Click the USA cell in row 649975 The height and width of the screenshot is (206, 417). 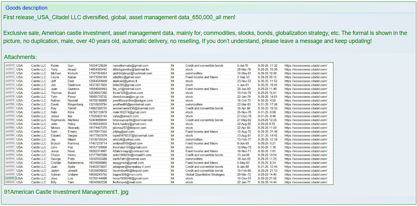20,85
